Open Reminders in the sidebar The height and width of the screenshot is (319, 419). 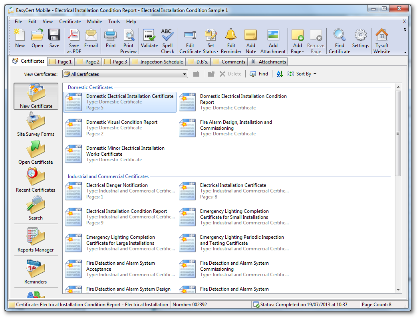[x=36, y=272]
